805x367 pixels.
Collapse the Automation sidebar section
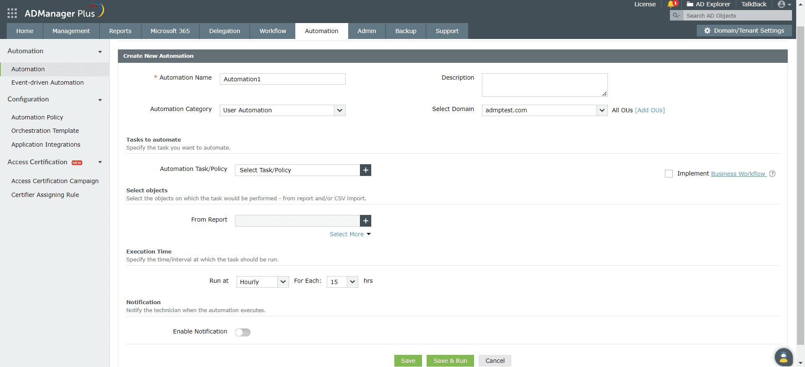pos(100,52)
